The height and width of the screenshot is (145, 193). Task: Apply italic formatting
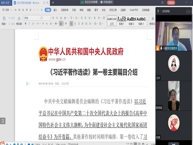29,24
